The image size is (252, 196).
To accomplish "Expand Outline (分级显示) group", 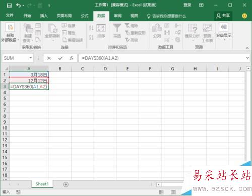I will [224, 32].
